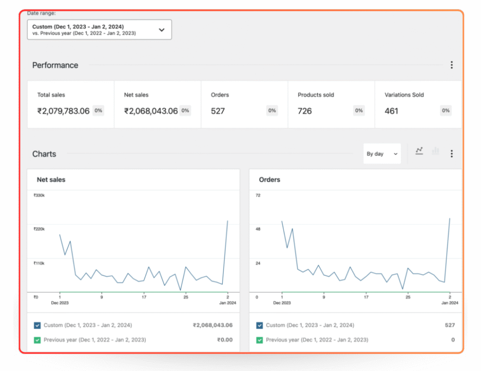The image size is (481, 371).
Task: Toggle Custom date range in Orders legend
Action: click(x=260, y=325)
